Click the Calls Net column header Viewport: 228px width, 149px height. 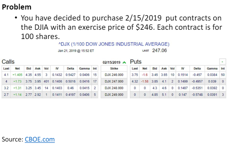tap(17, 69)
